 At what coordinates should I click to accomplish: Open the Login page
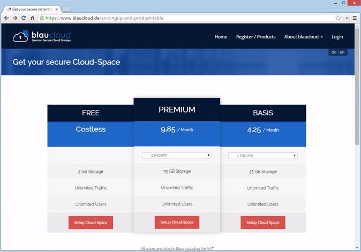coord(337,37)
